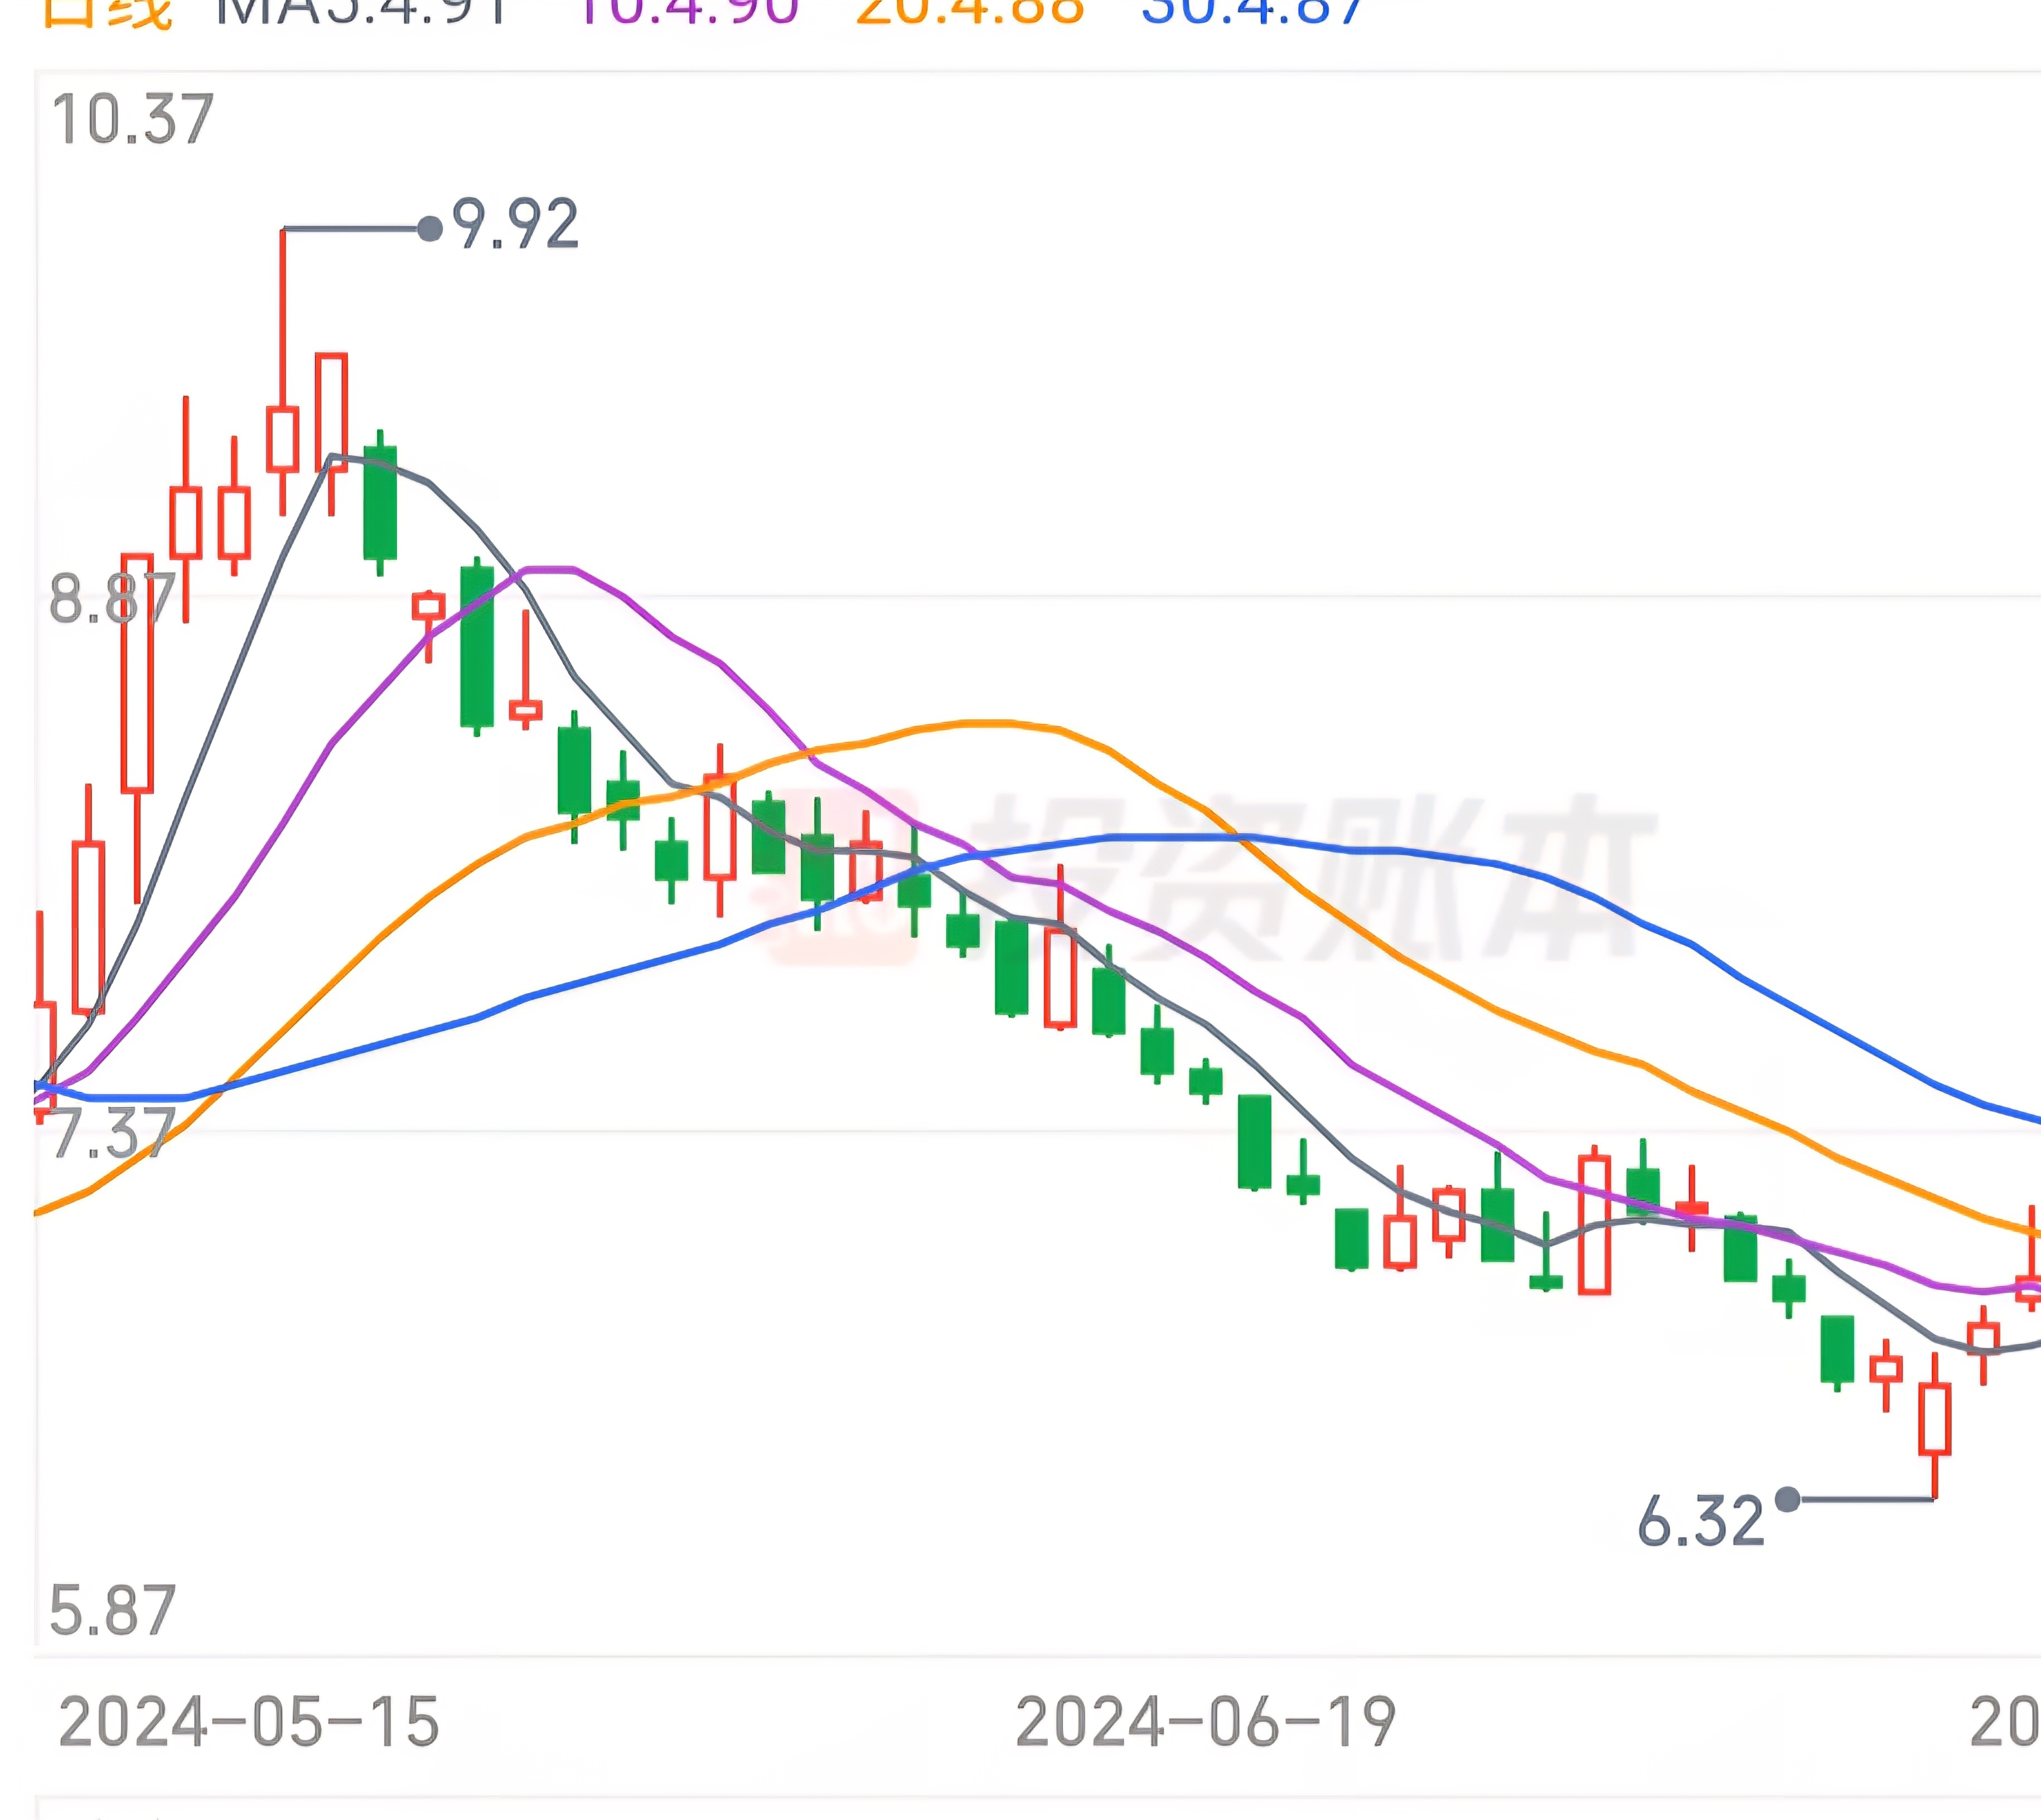Screen dimensions: 2041x1820
Task: Select the orange MA20 indicator value at top
Action: (970, 10)
